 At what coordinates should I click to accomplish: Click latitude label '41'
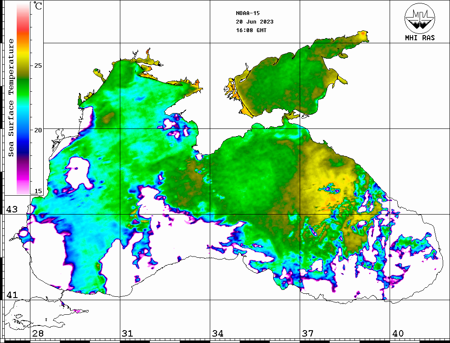point(12,295)
